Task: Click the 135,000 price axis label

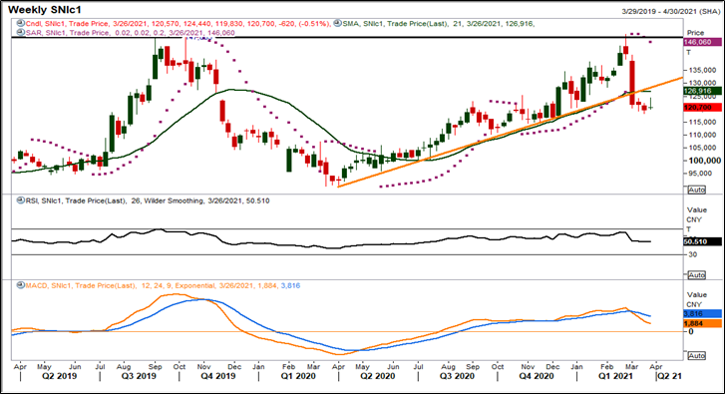Action: [703, 70]
